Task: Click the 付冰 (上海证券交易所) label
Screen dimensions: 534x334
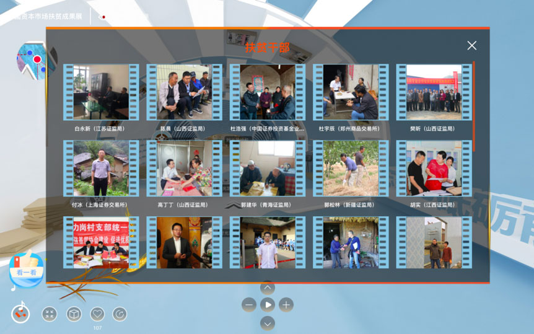Action: (100, 204)
